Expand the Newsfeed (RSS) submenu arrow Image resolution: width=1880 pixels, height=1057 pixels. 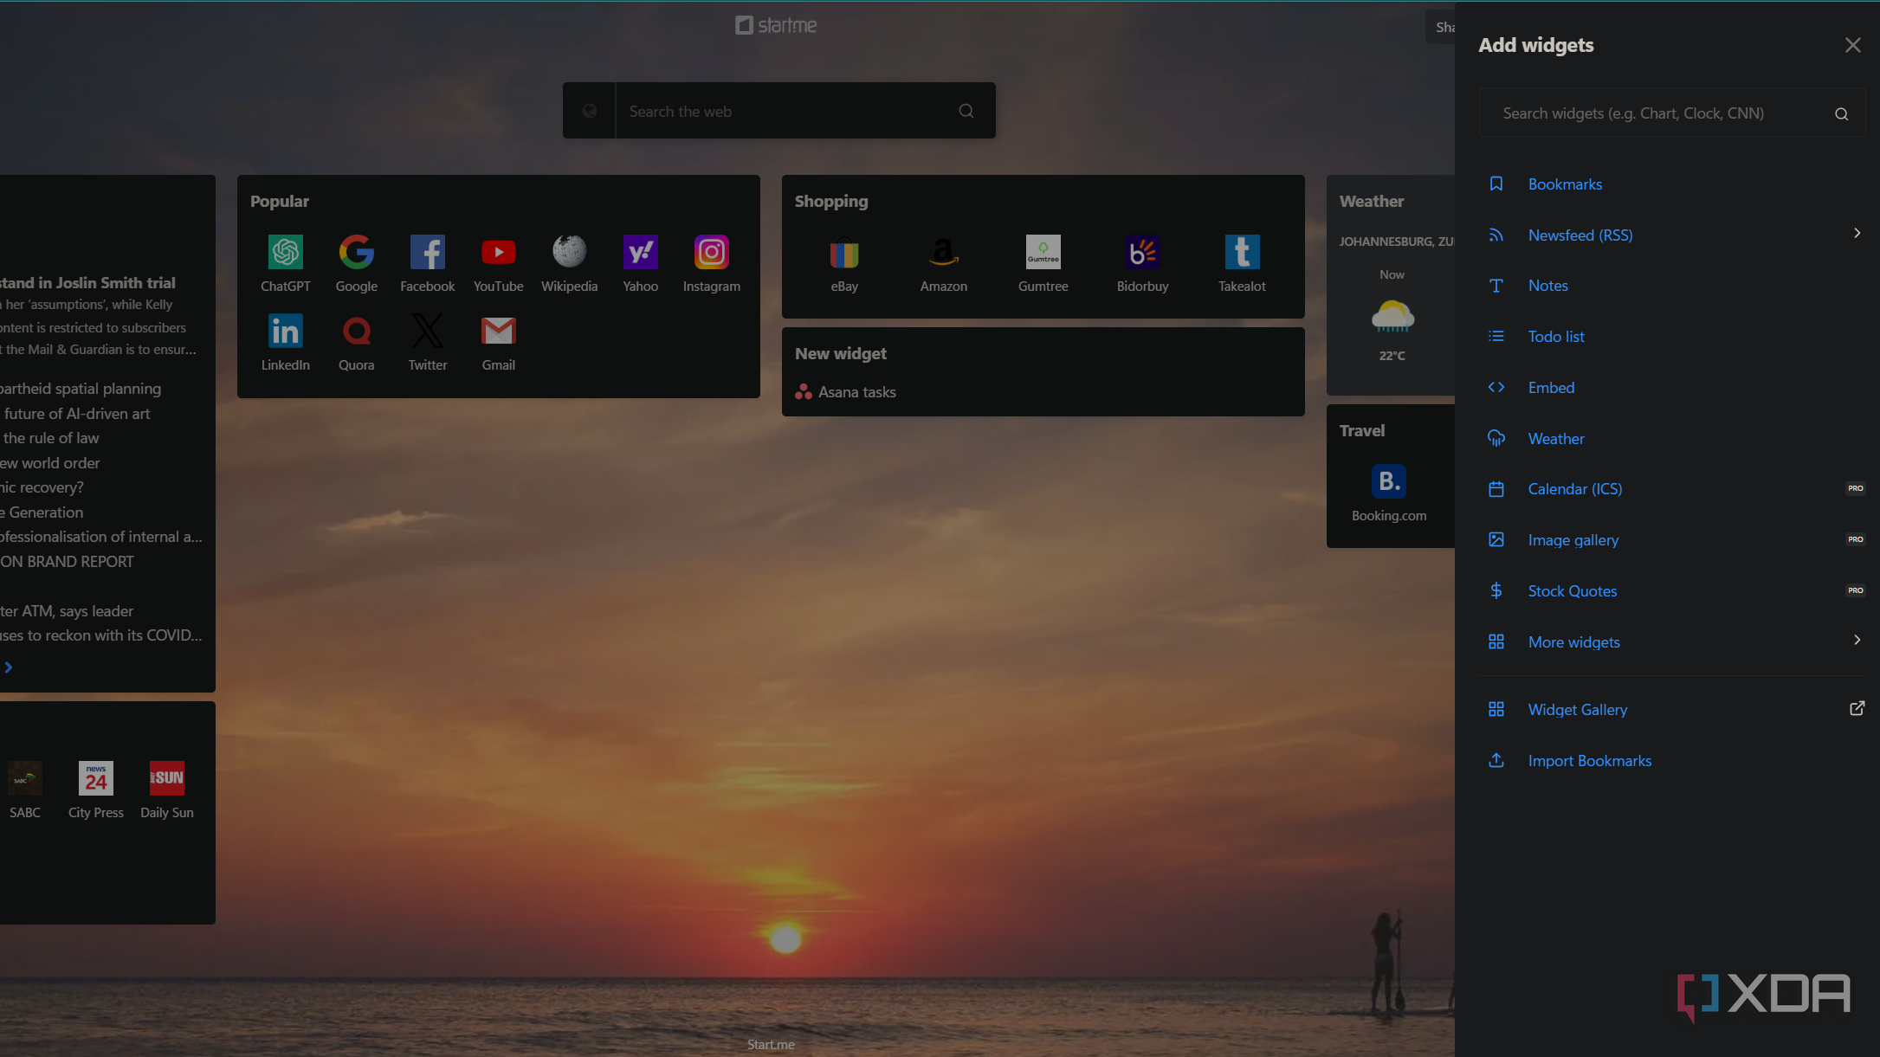coord(1857,234)
